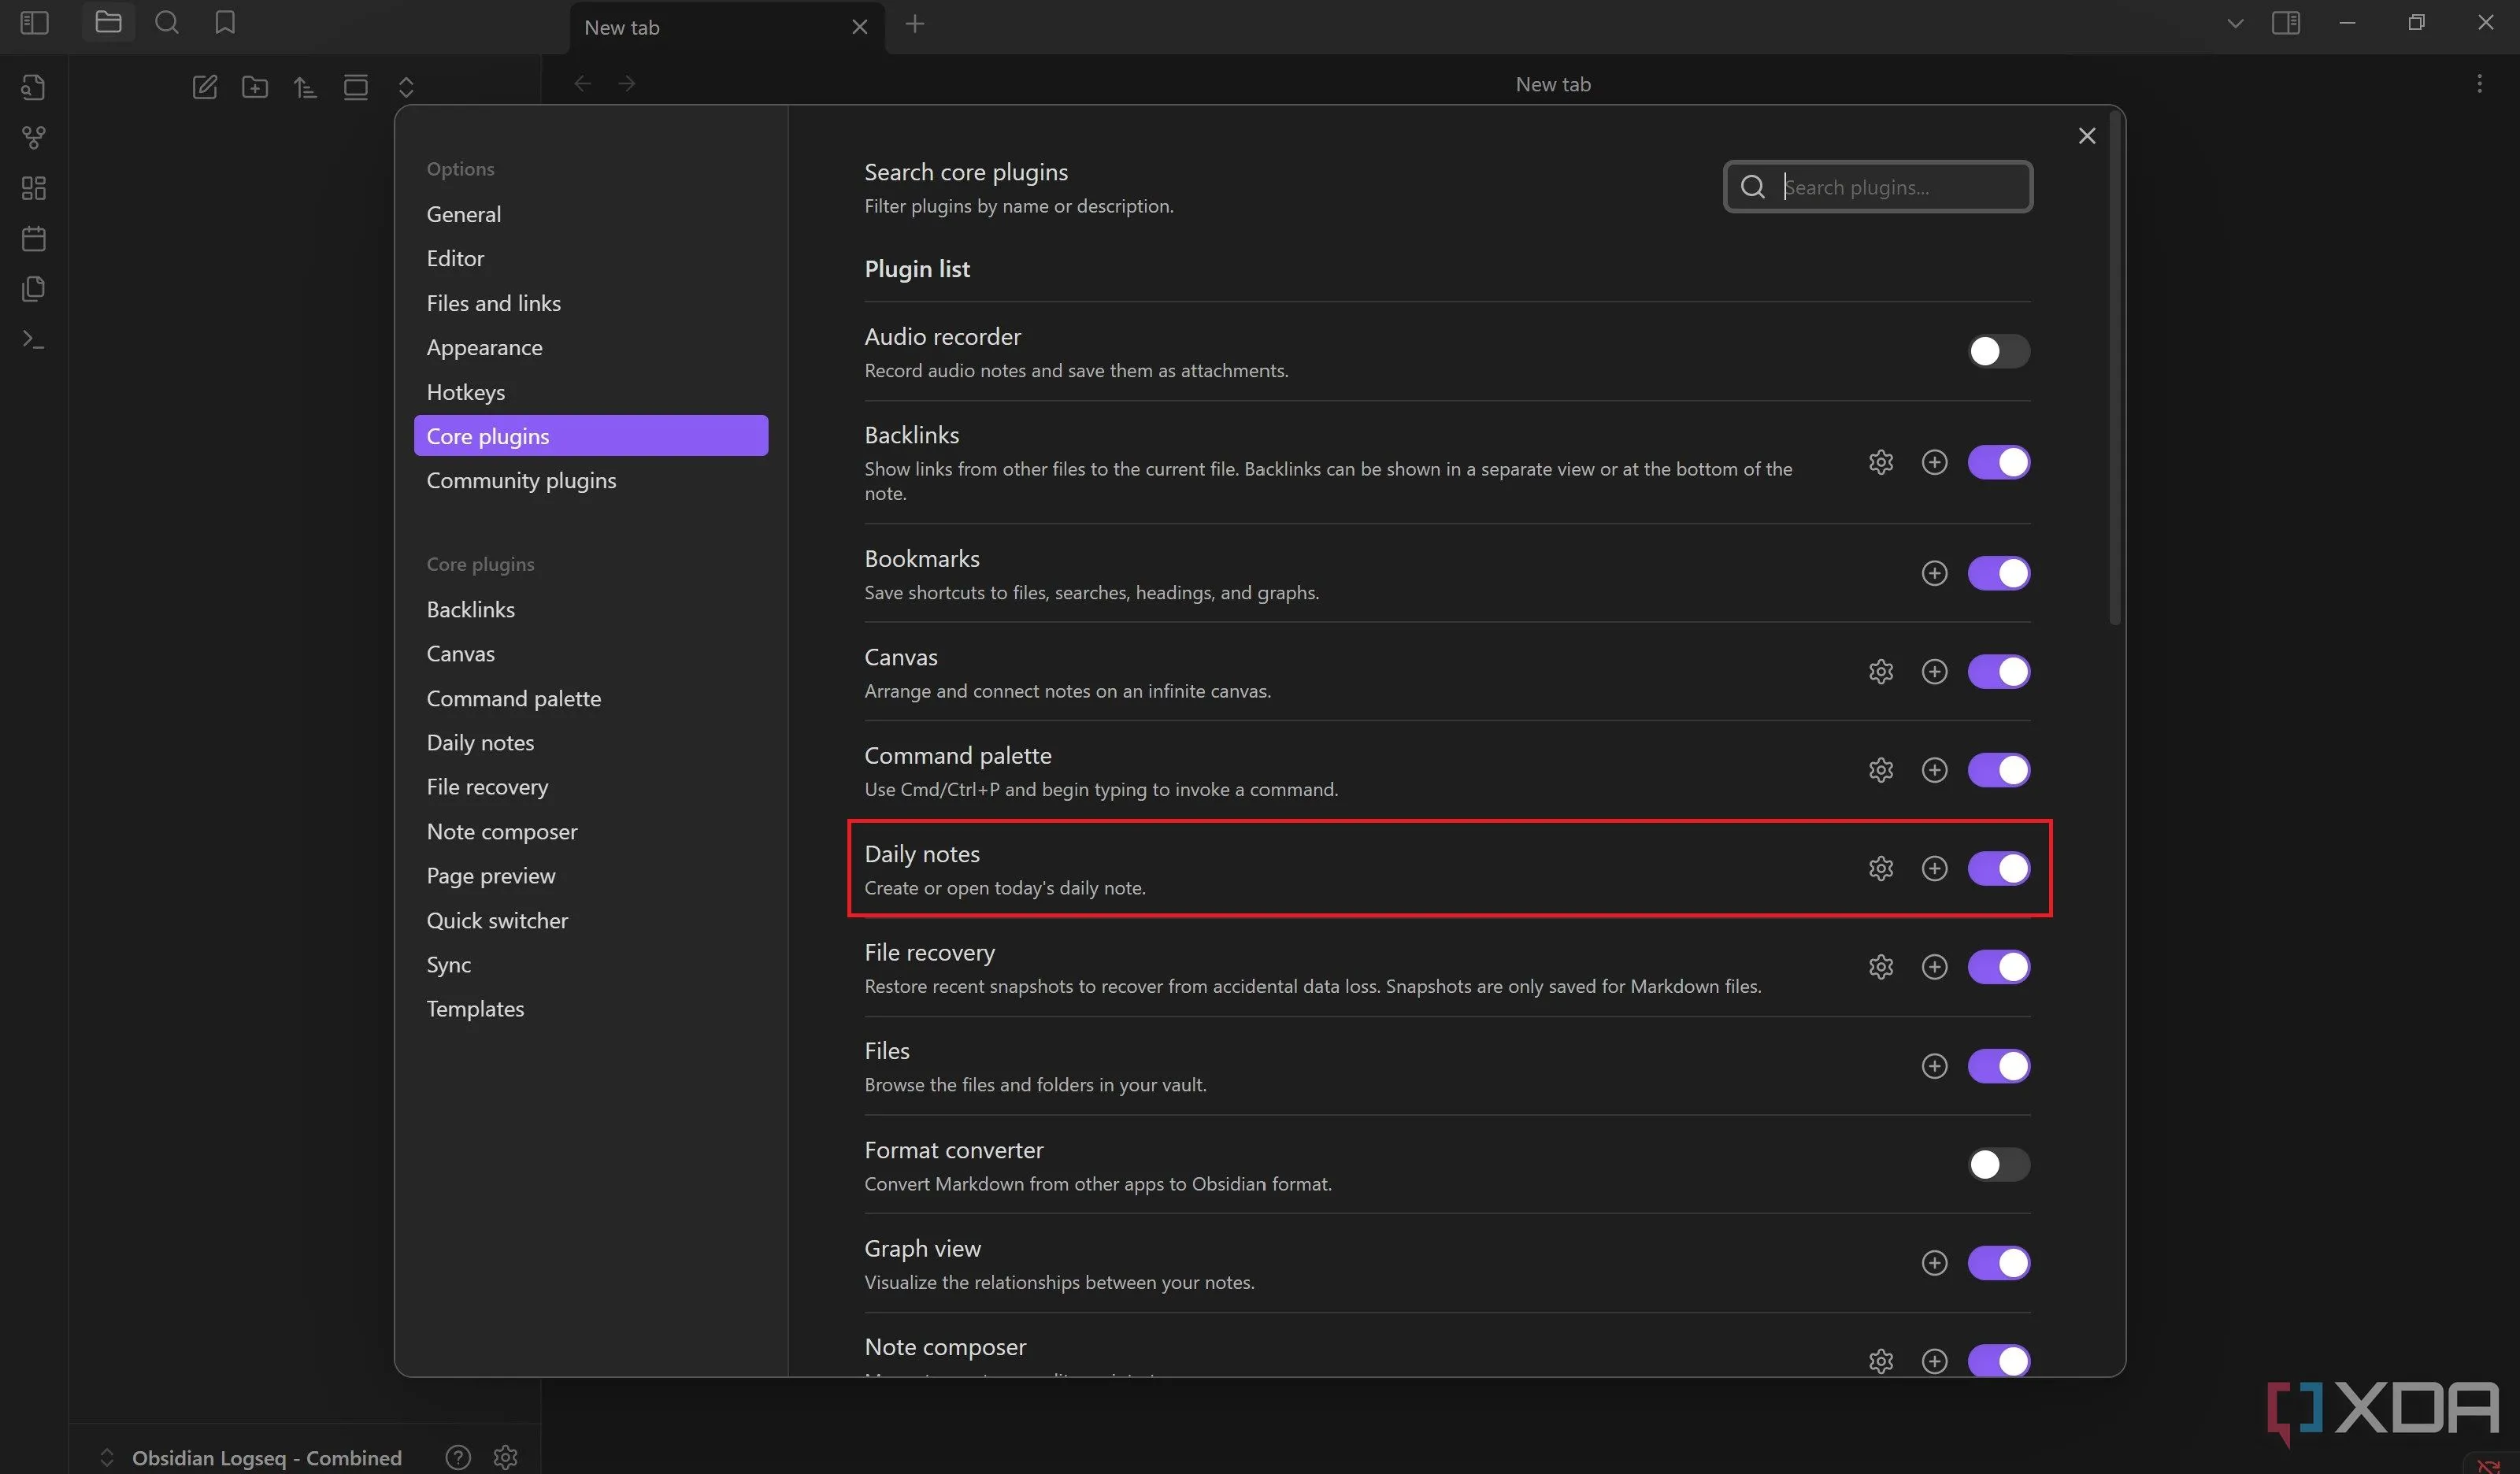Screen dimensions: 2520x1474
Task: Disable the Canvas plugin toggle
Action: coord(1999,671)
